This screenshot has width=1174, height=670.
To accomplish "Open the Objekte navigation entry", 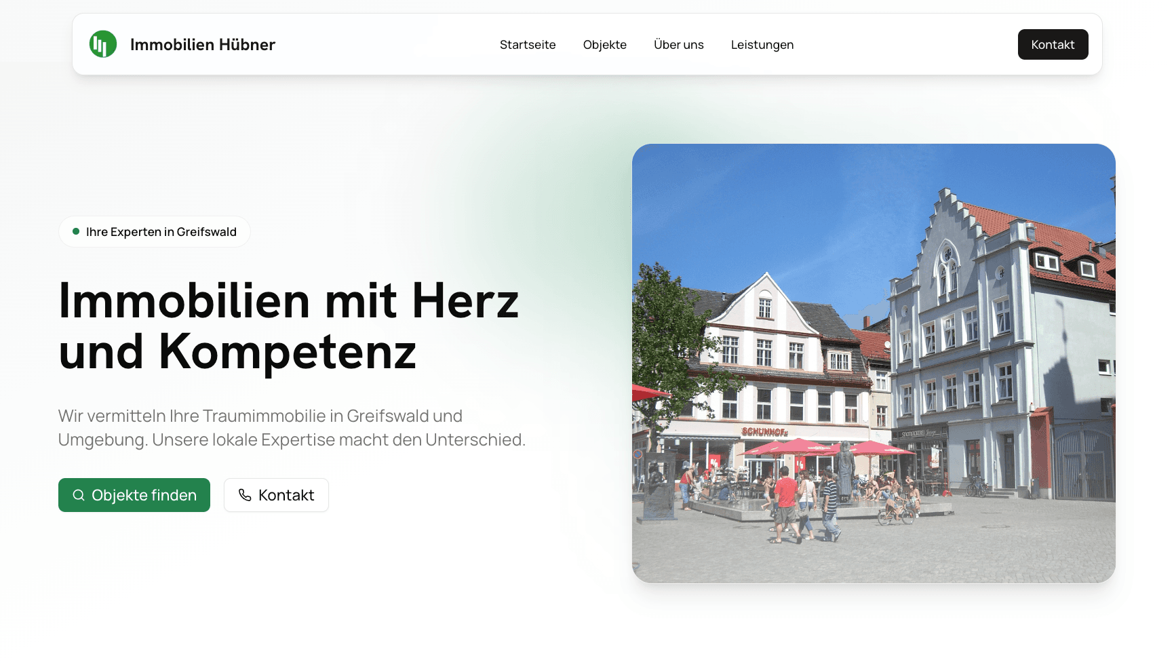I will coord(604,44).
